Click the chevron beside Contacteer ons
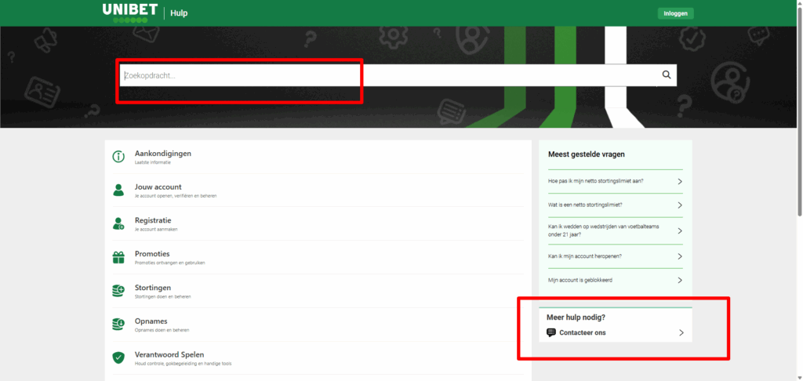 pyautogui.click(x=681, y=332)
